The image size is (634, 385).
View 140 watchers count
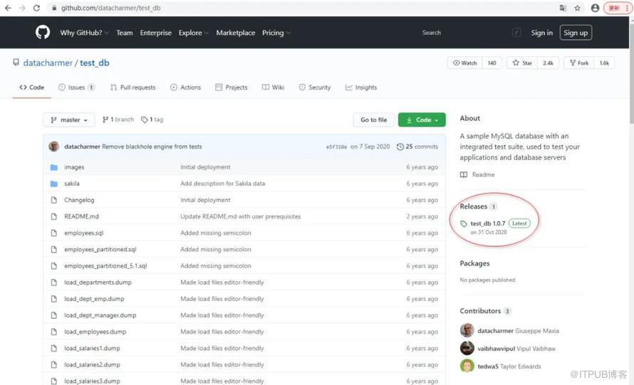[492, 63]
